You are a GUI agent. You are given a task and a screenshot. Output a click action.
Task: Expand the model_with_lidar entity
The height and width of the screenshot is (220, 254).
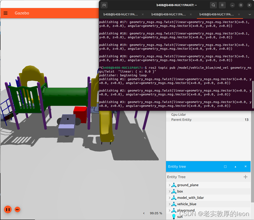(x=170, y=198)
